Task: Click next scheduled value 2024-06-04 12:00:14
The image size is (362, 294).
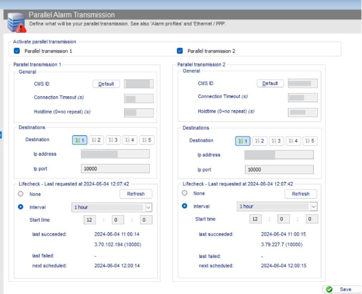Action: click(x=117, y=265)
